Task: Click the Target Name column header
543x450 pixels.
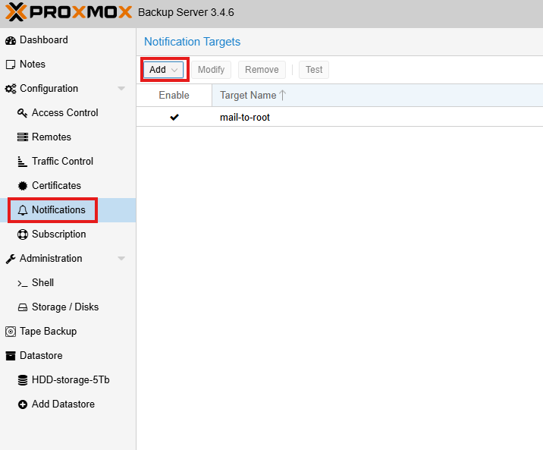Action: (378, 96)
